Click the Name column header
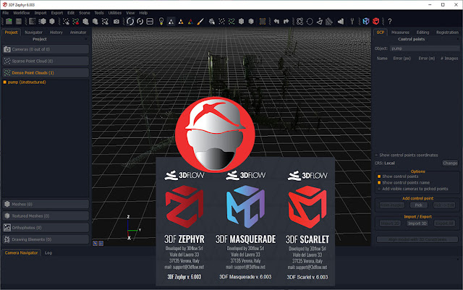Screen dimensions: 463x290 coord(382,59)
